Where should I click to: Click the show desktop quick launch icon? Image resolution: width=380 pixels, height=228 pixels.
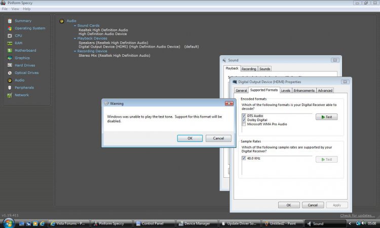click(22, 223)
